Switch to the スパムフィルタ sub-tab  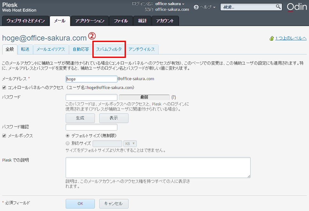109,49
